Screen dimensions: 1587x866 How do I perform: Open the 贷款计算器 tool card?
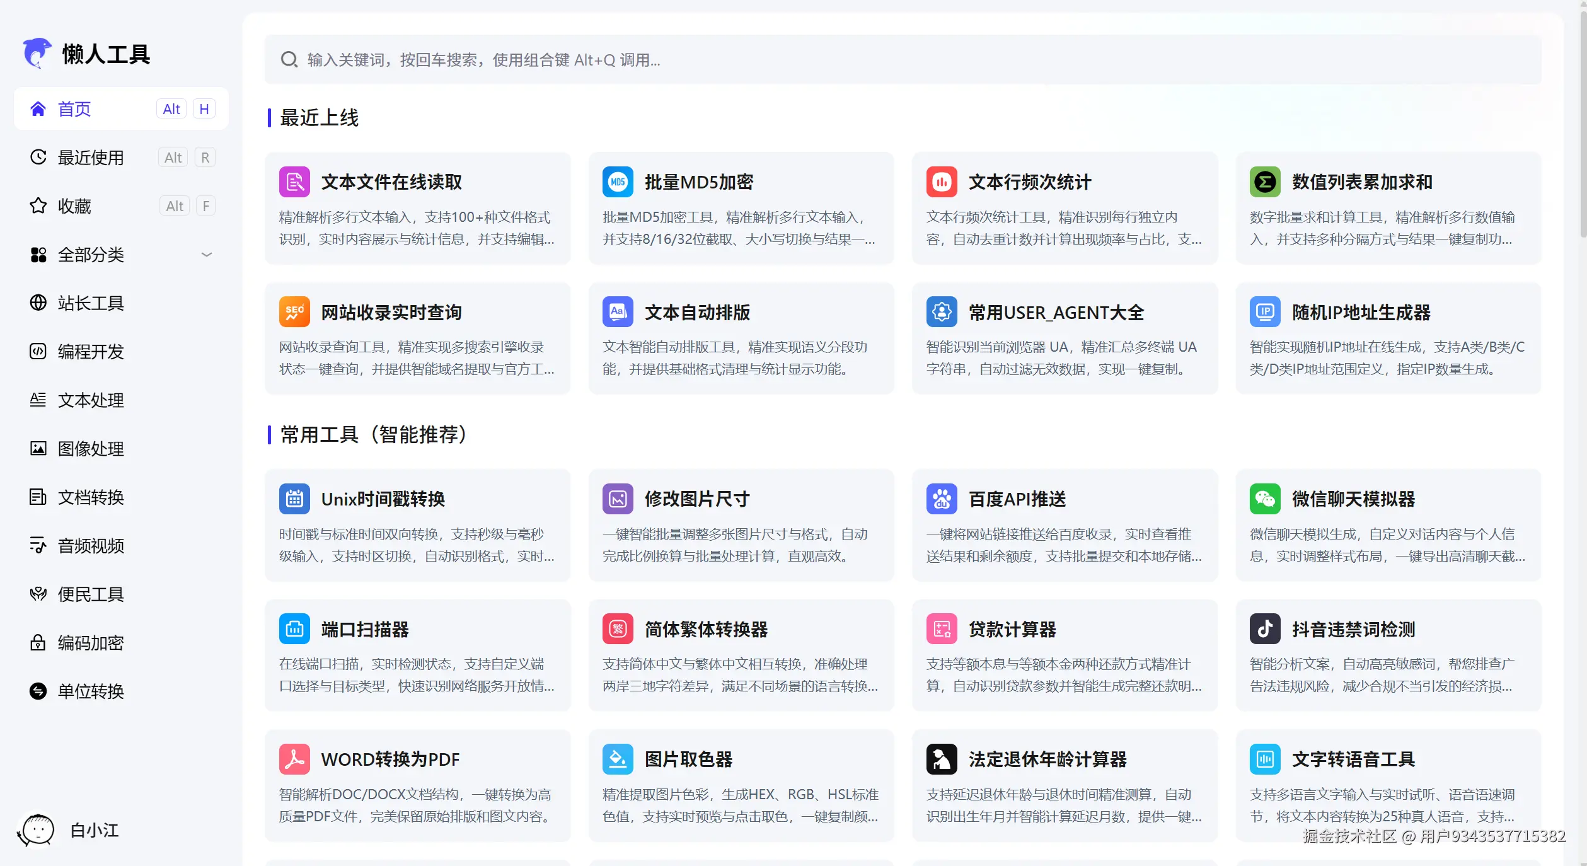point(1064,655)
